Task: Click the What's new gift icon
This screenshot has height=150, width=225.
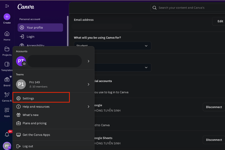Action: pos(18,115)
